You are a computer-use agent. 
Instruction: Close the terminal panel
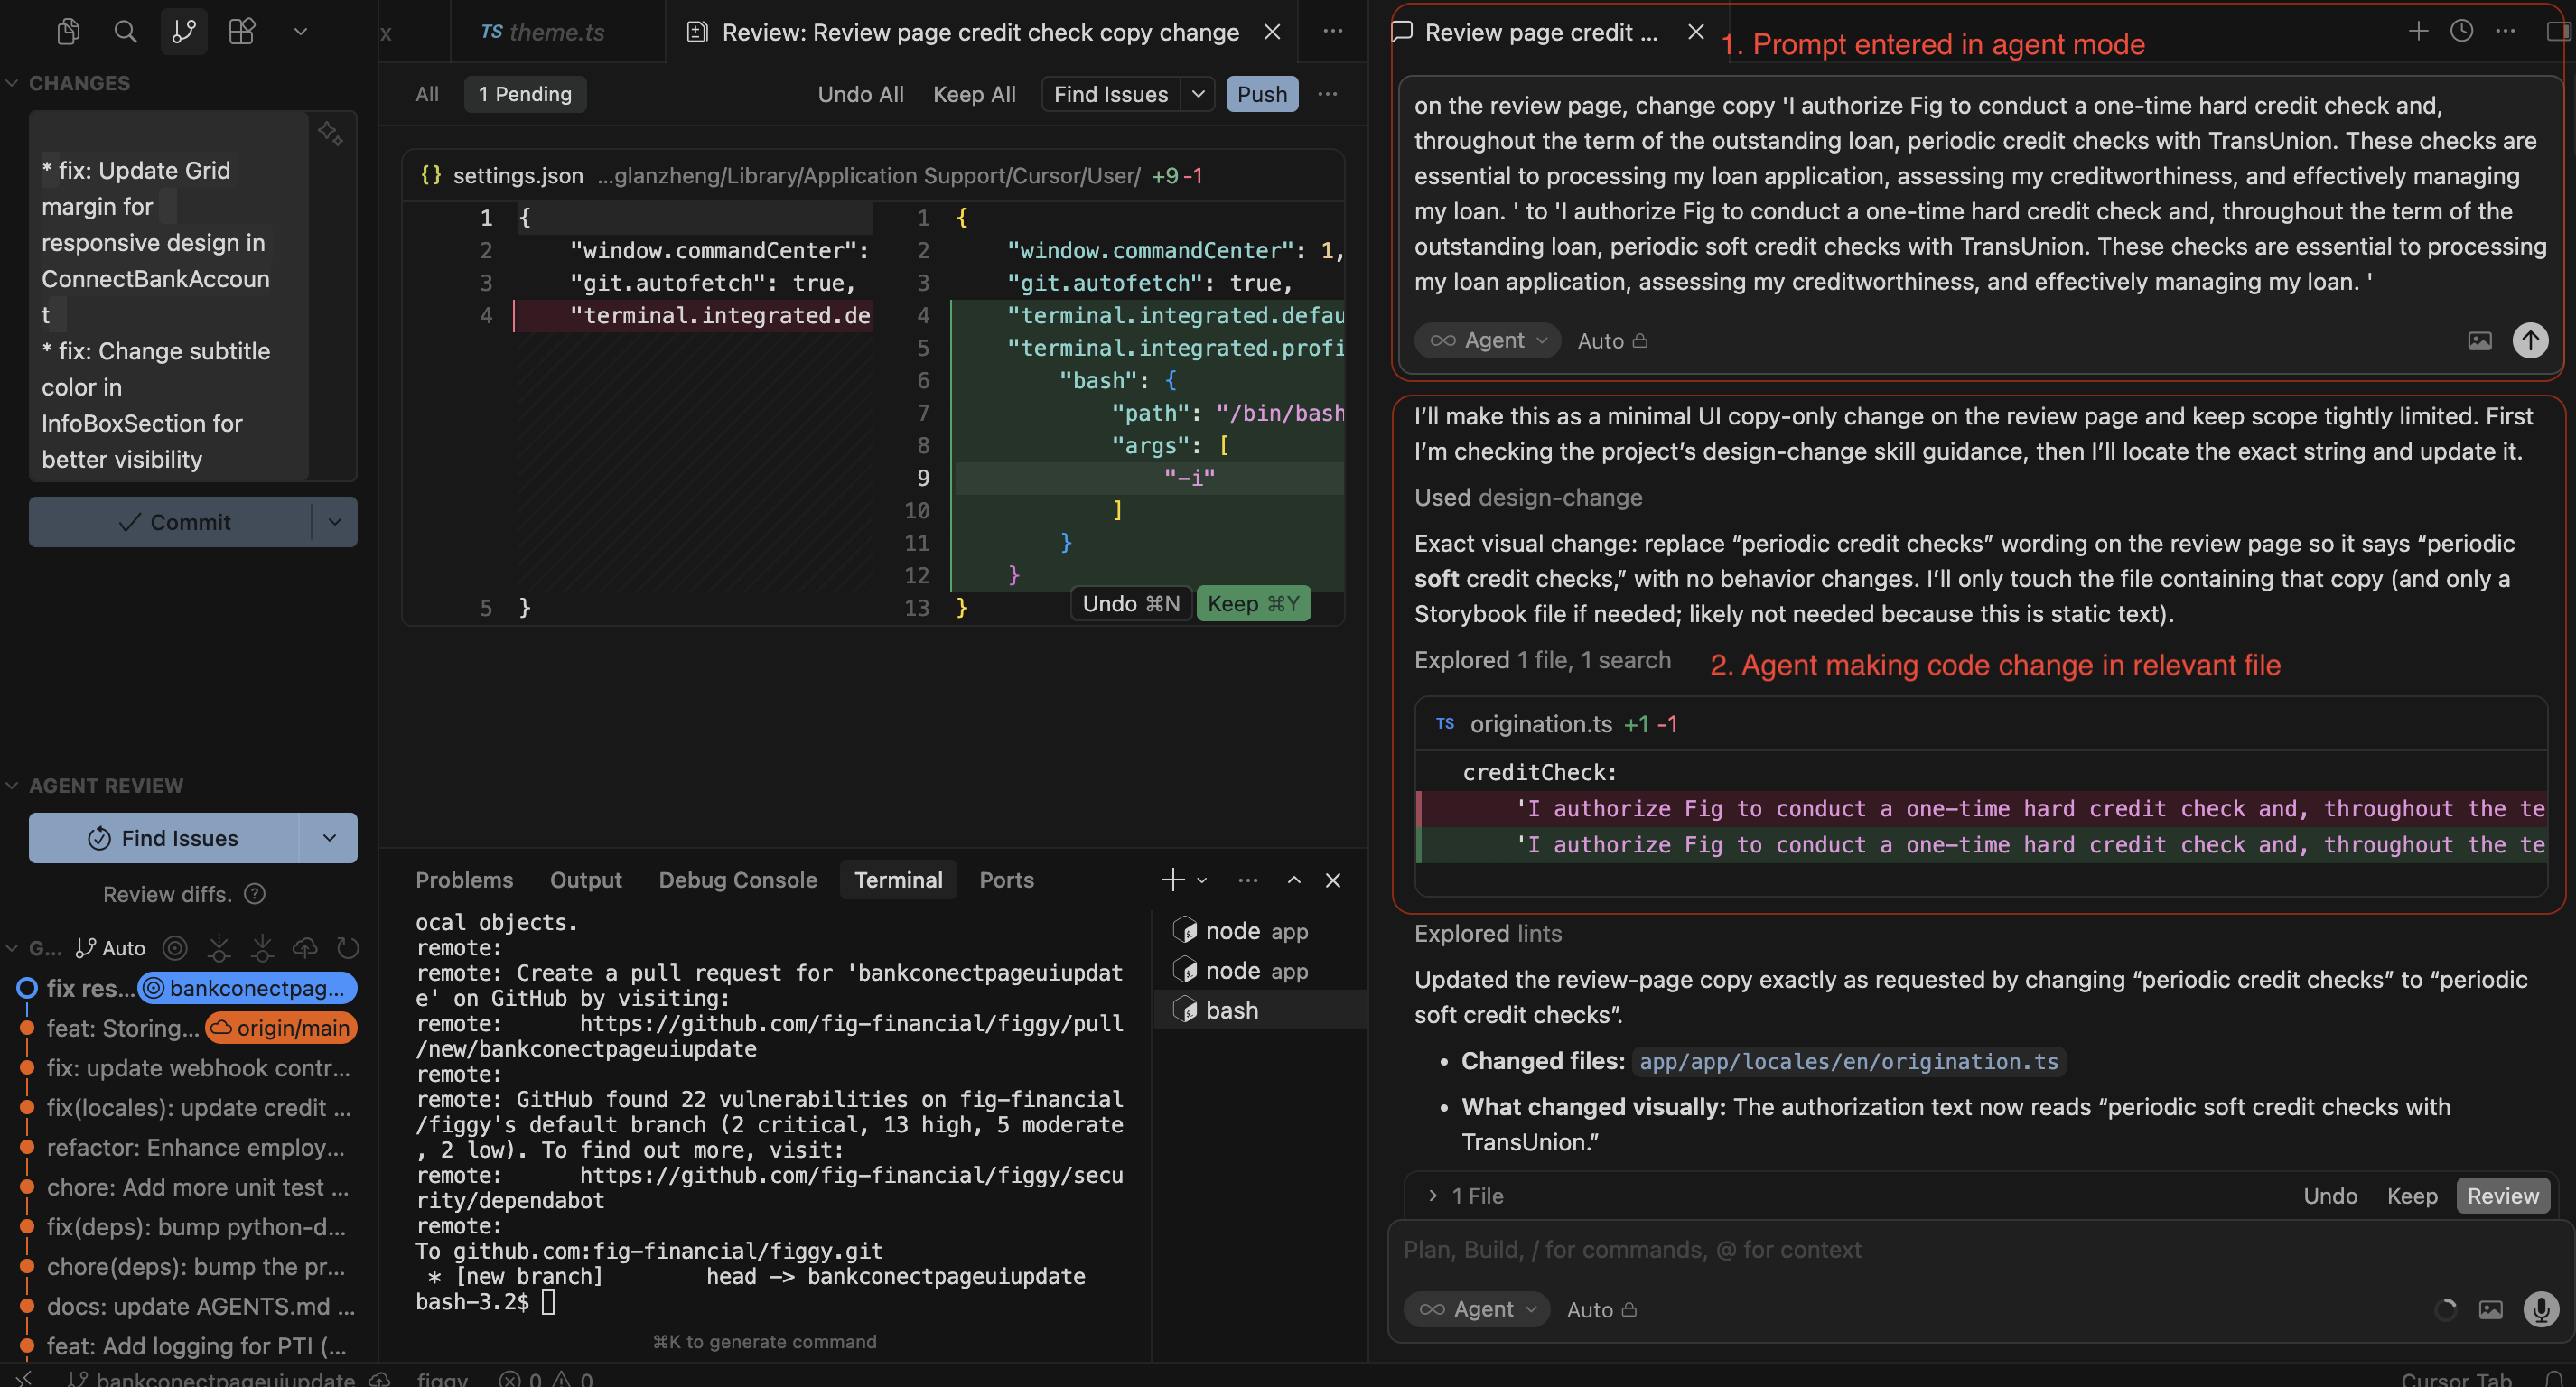[x=1333, y=880]
